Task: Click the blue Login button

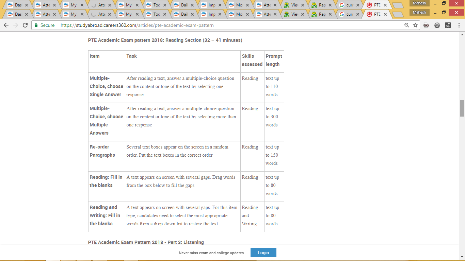Action: 263,253
